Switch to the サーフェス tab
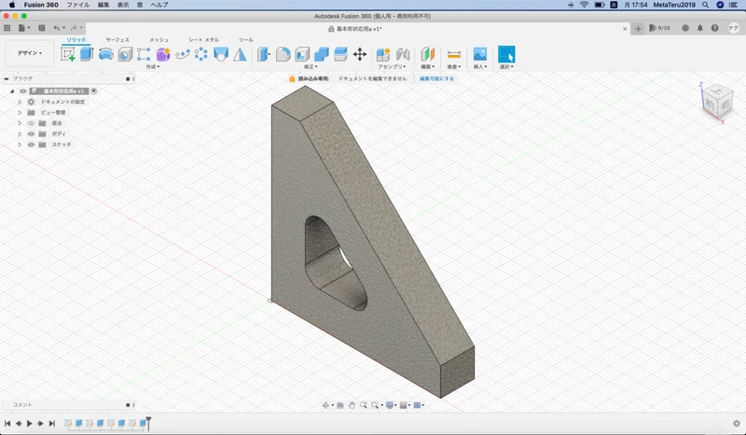 [117, 39]
